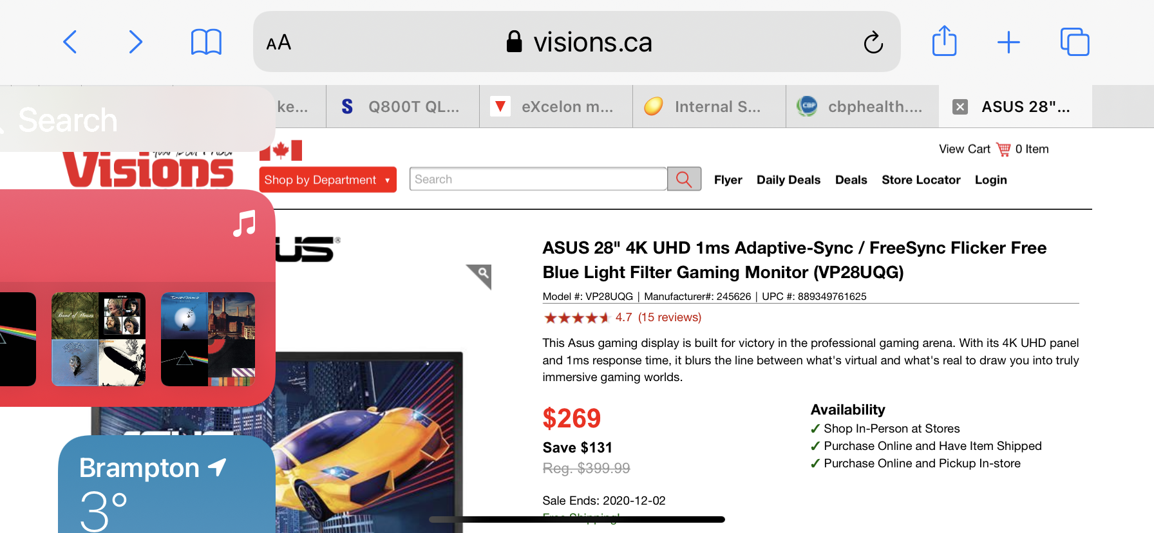
Task: Click the image zoom magnifier corner icon
Action: [480, 276]
